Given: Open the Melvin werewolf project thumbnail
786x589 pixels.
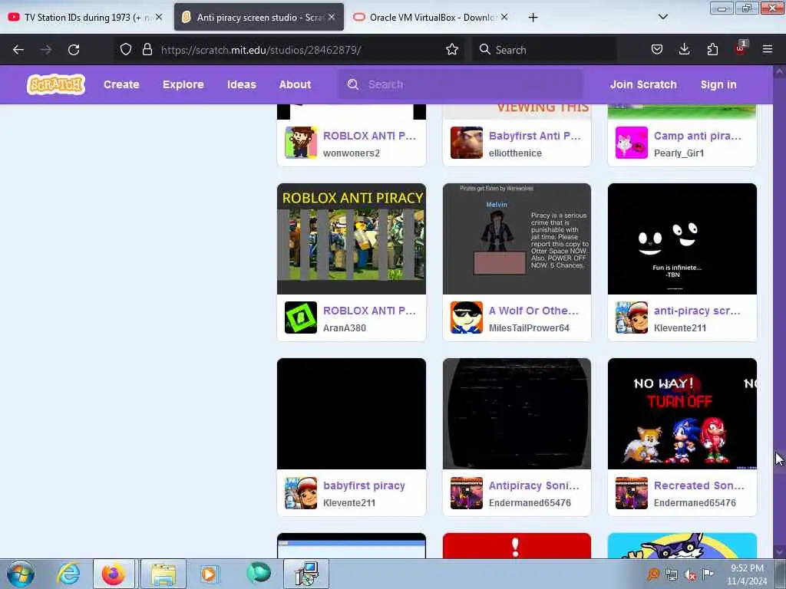Looking at the screenshot, I should pos(517,239).
